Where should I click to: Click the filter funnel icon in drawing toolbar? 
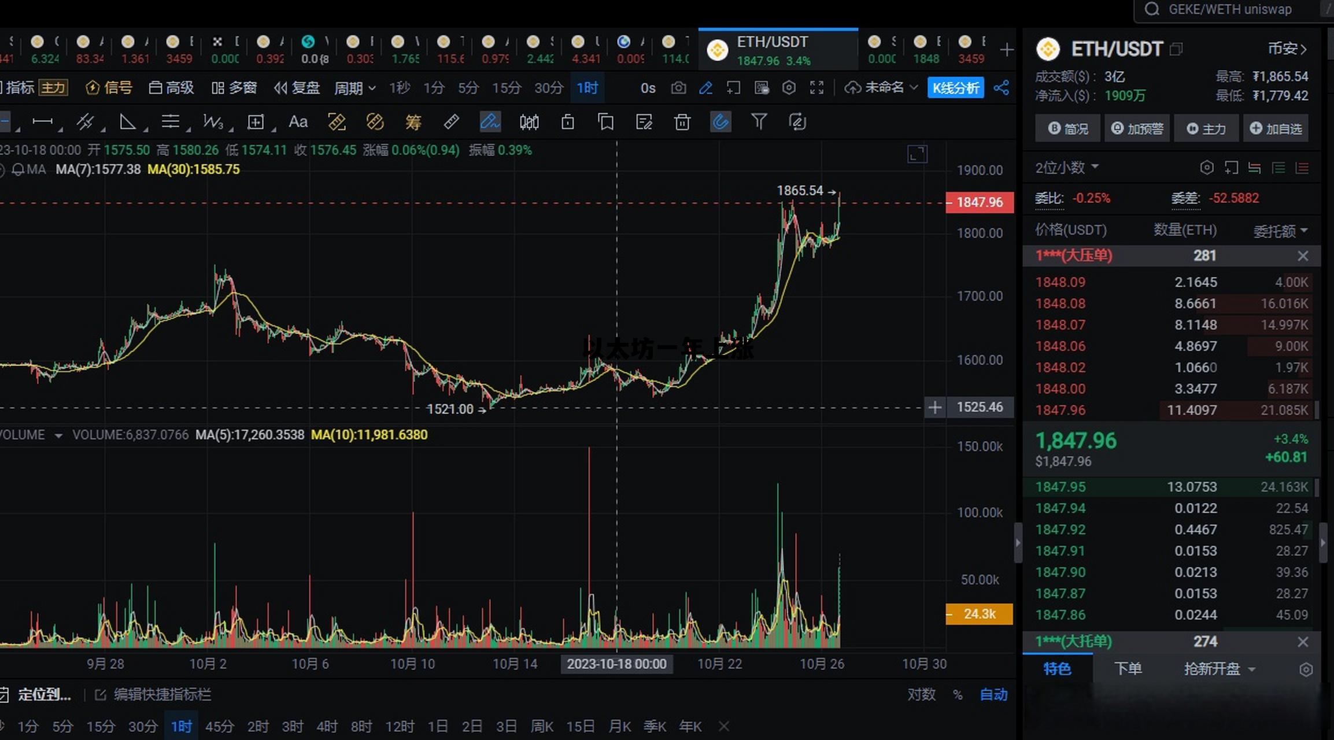(759, 121)
